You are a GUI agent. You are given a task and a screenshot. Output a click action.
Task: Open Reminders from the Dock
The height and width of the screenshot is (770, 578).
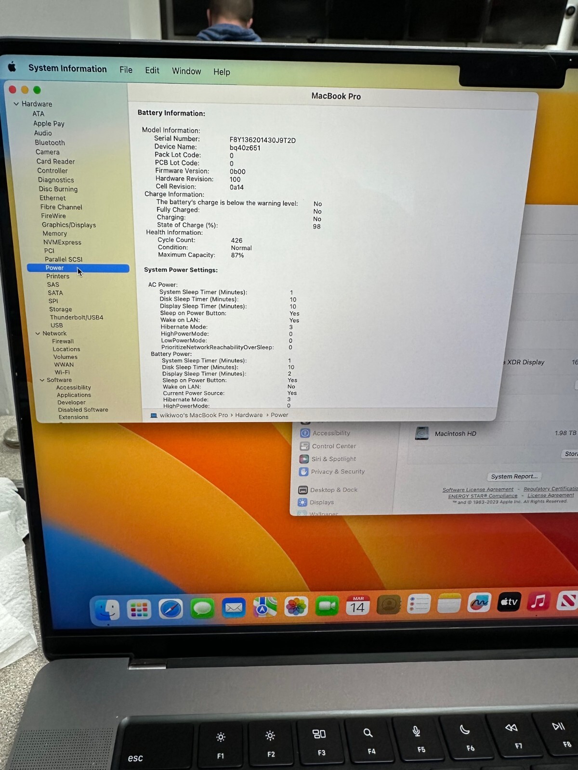click(419, 604)
